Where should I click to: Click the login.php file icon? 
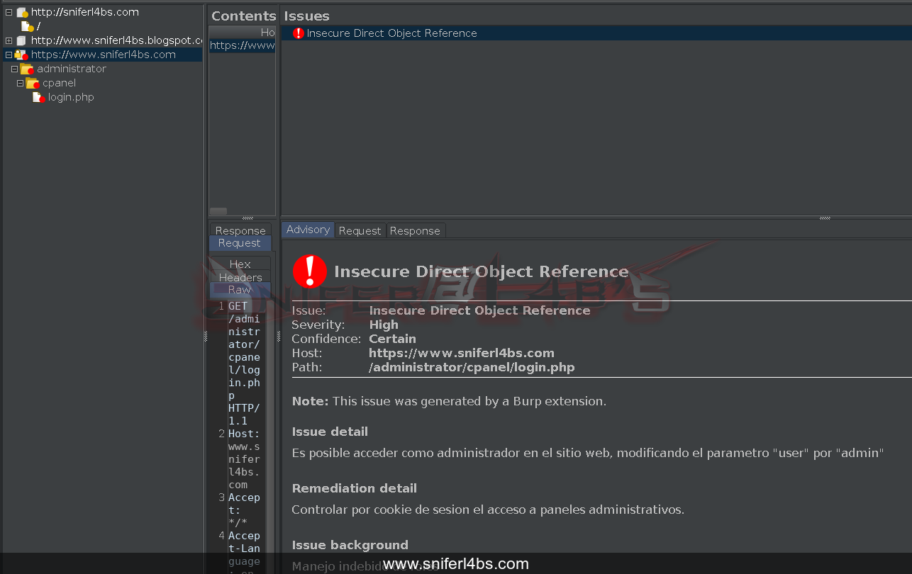(x=39, y=97)
